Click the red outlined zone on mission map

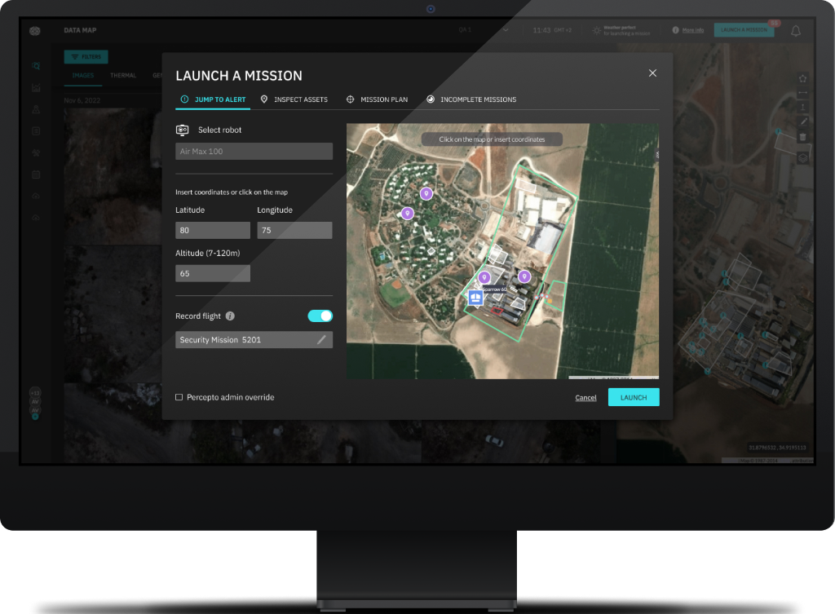coord(497,311)
